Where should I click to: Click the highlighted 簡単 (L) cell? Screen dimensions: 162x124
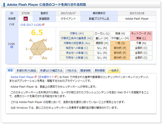click(x=141, y=38)
